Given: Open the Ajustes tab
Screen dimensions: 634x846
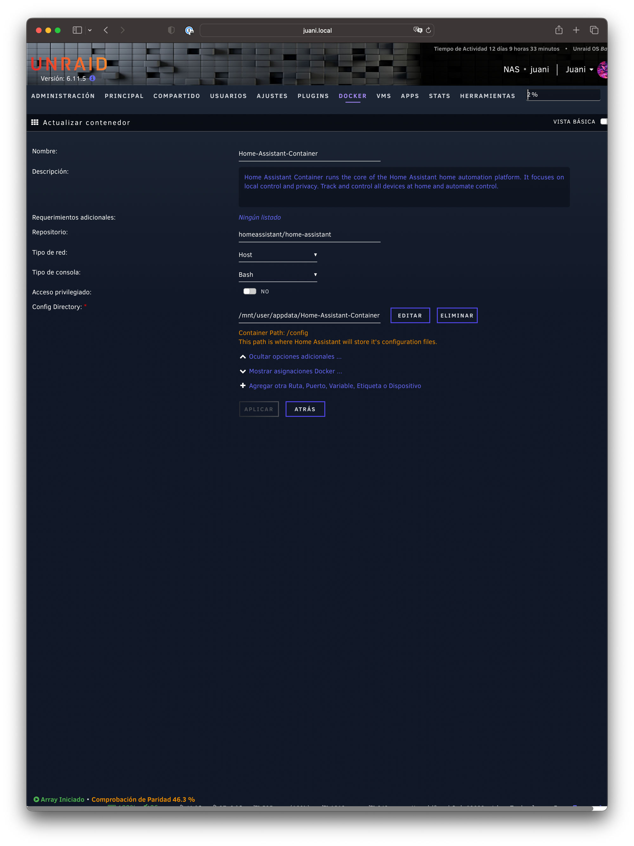Looking at the screenshot, I should 272,96.
